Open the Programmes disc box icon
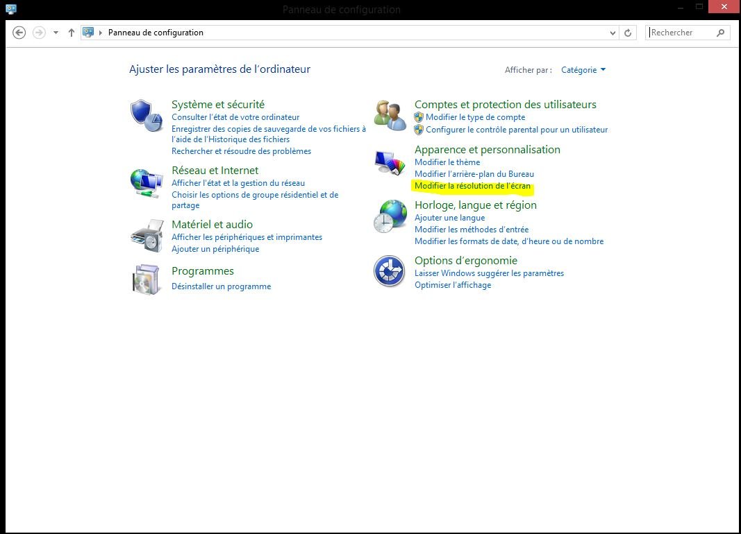Viewport: 741px width, 534px height. pyautogui.click(x=146, y=279)
